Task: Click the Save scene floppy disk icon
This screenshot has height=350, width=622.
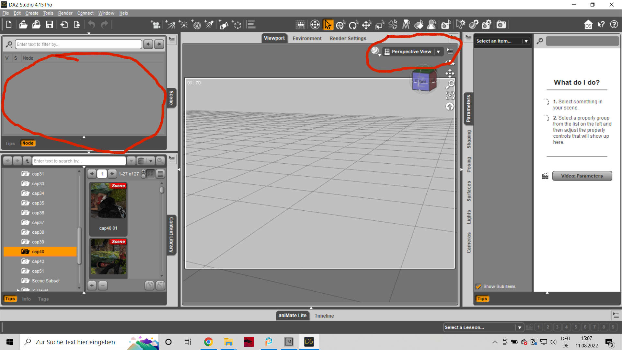Action: [x=49, y=25]
